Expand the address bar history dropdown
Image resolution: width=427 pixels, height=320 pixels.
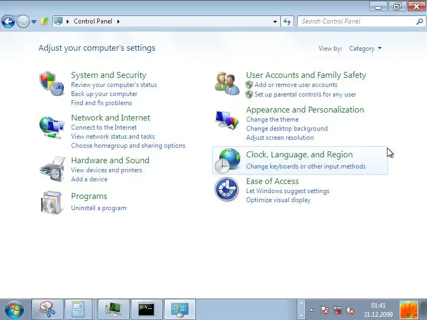click(275, 21)
